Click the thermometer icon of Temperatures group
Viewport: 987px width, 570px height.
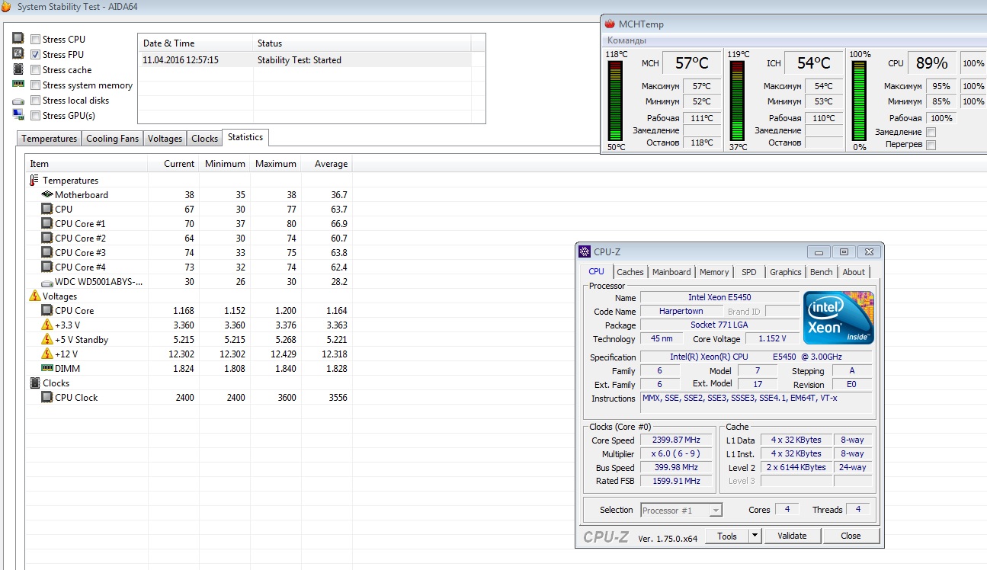[34, 181]
